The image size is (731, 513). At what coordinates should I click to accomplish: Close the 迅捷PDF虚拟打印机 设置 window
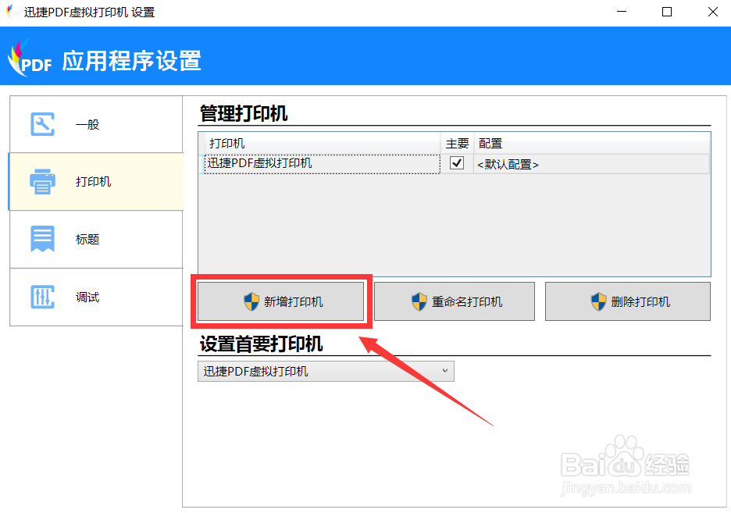(x=712, y=12)
